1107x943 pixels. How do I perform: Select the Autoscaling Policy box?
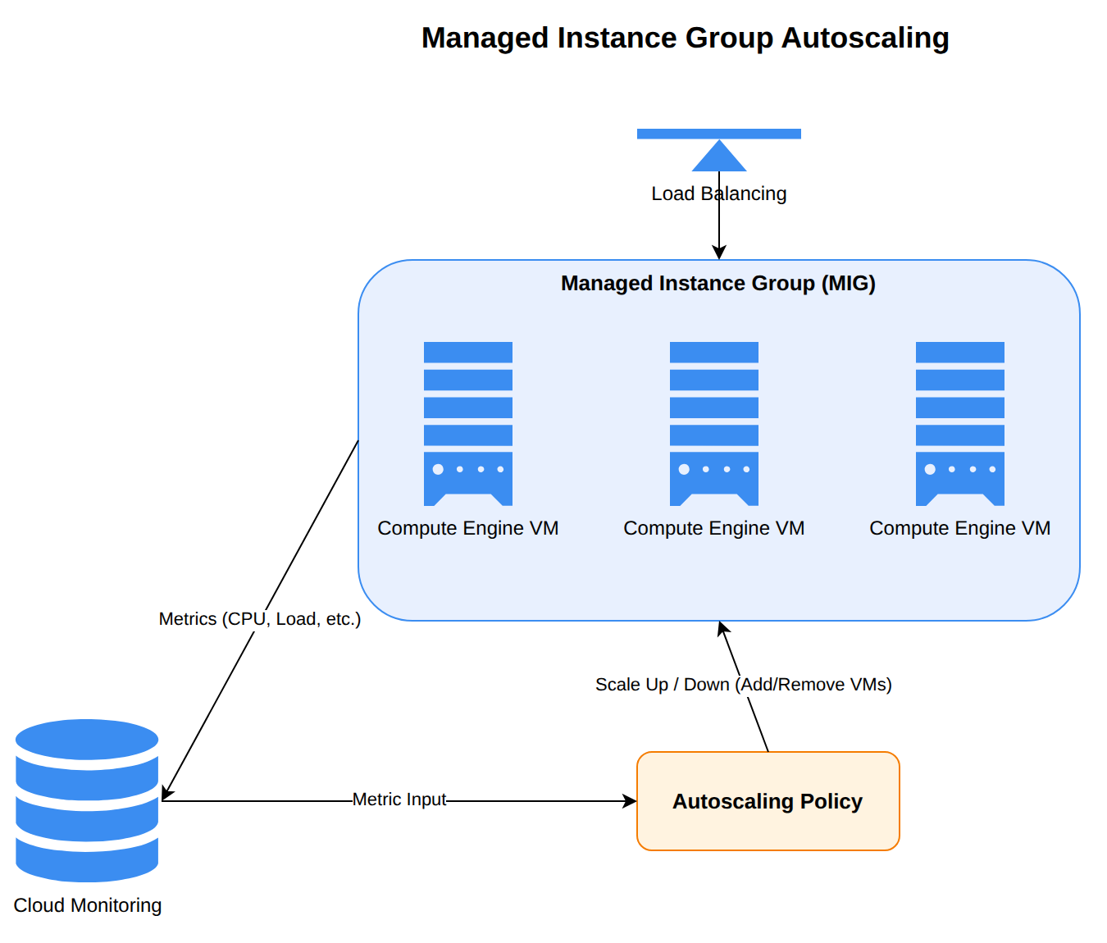(x=768, y=801)
